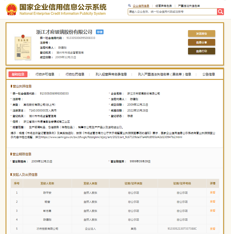Click the 企业信用信息 link at top

click(141, 6)
